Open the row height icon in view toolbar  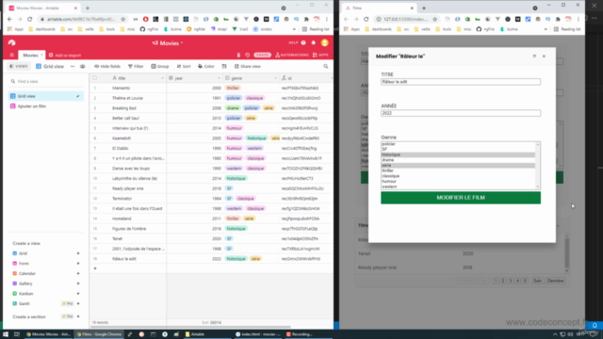[x=224, y=67]
